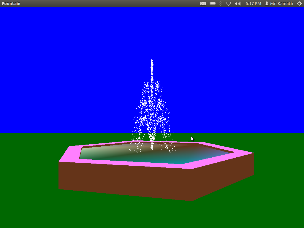
Task: Expand the power menu via gear icon
Action: [x=299, y=3]
